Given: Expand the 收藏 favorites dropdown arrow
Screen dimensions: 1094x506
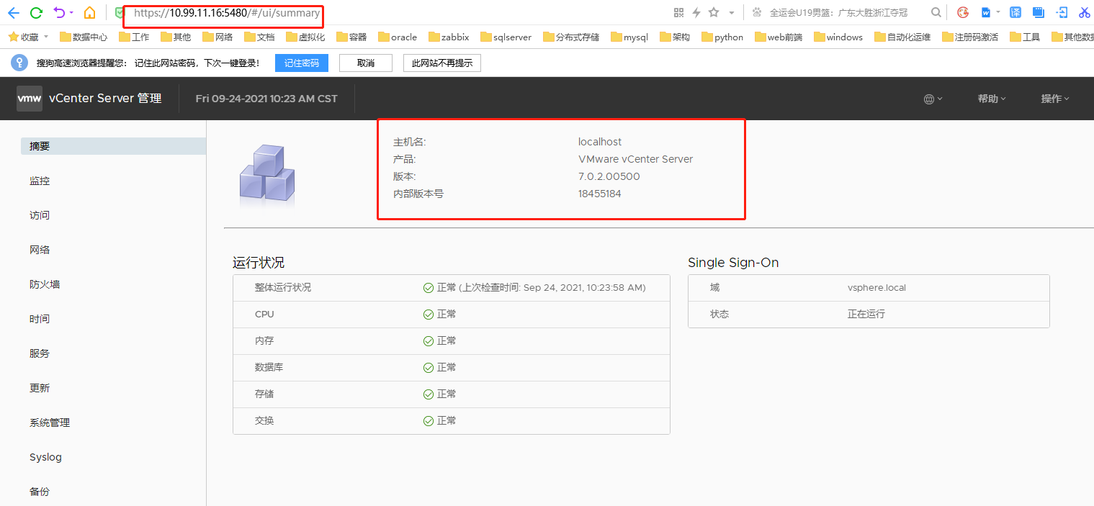Looking at the screenshot, I should click(x=46, y=37).
